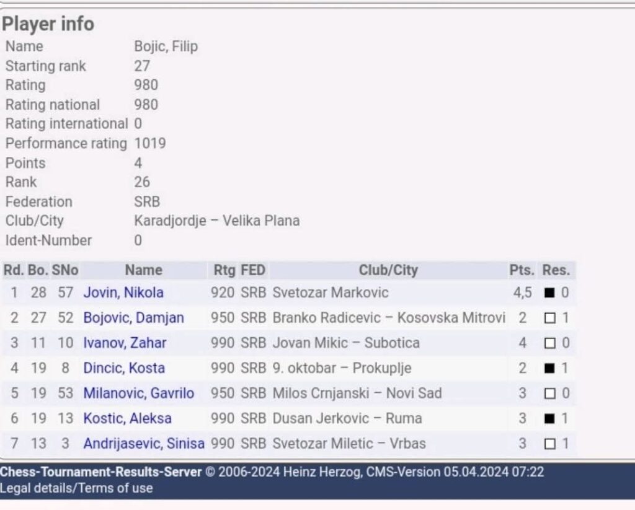Click white piece icon for Milanovic game
The image size is (635, 510).
549,393
